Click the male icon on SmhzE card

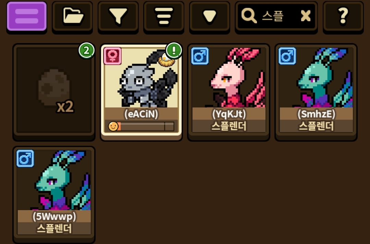click(x=287, y=56)
